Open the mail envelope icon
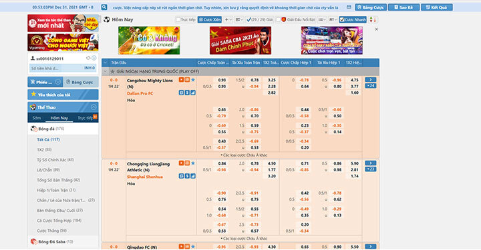Image resolution: width=481 pixels, height=250 pixels. tap(349, 7)
